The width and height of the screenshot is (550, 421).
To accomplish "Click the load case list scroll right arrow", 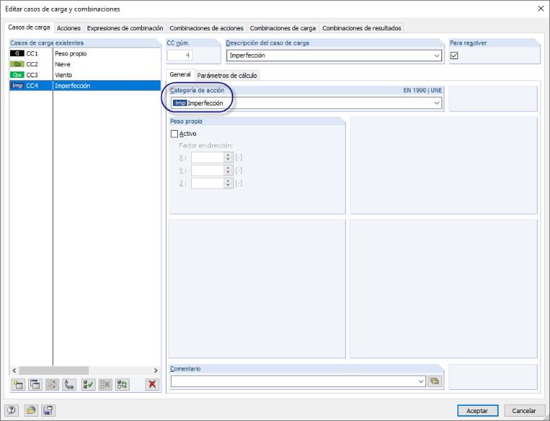I will pyautogui.click(x=156, y=370).
